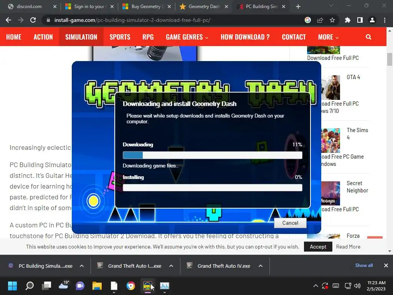Open the clock showing 11:23 AM
Viewport: 393px width, 295px height.
pos(376,286)
